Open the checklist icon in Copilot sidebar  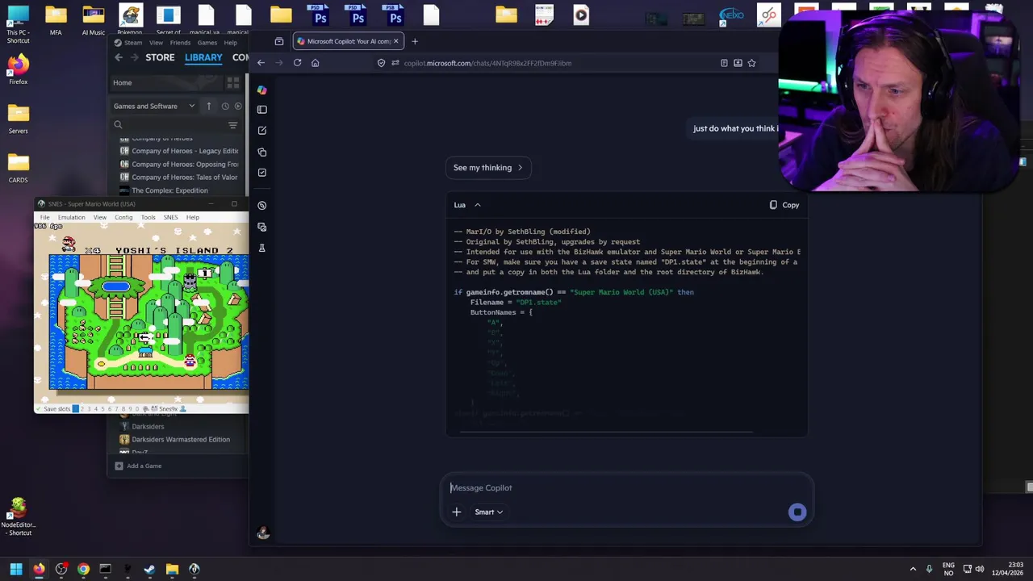coord(261,173)
